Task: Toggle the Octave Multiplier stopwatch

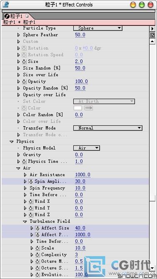Action: coord(37,262)
